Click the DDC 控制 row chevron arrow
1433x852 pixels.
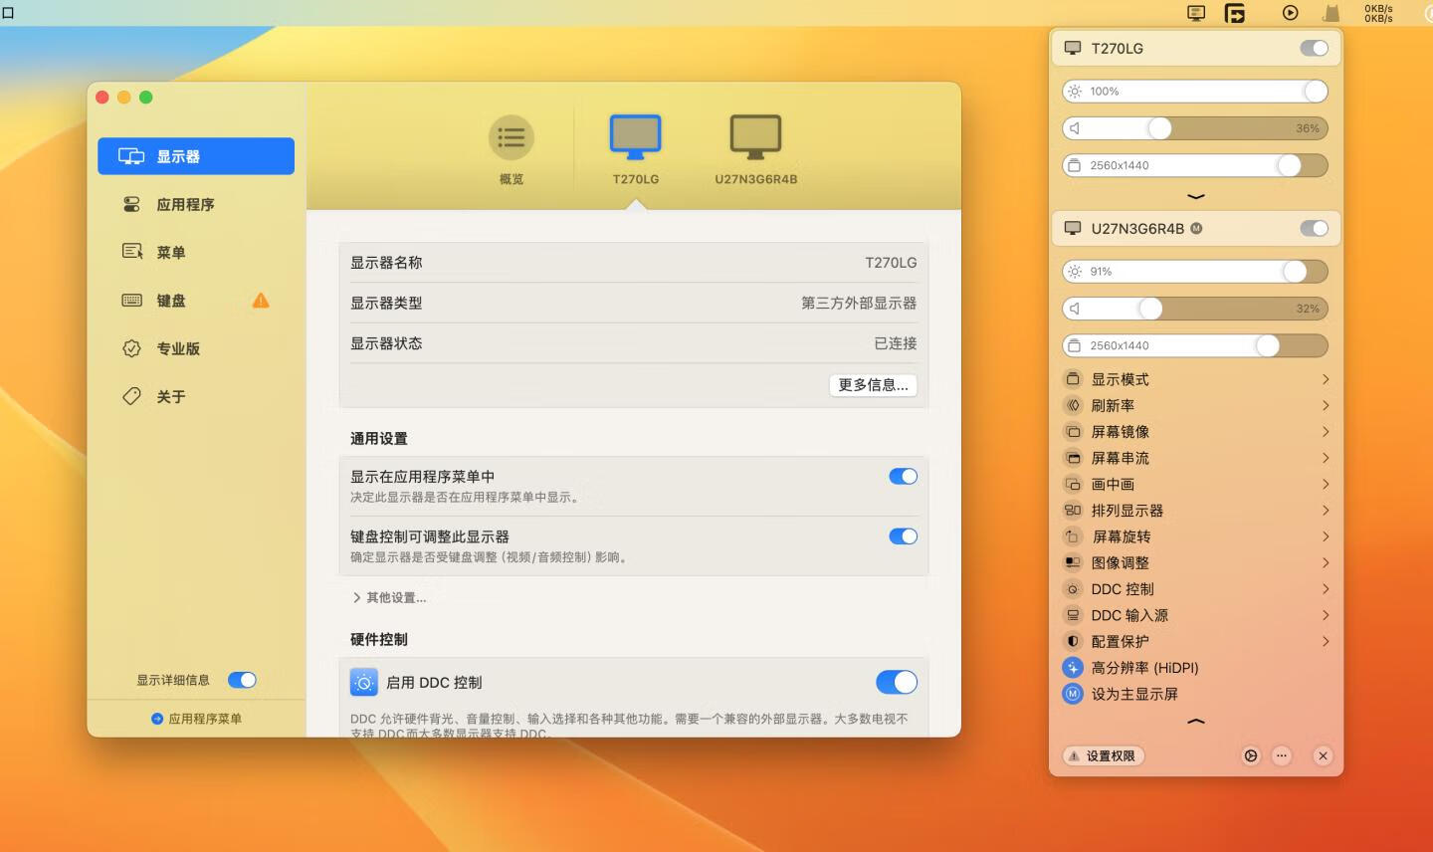pos(1326,589)
